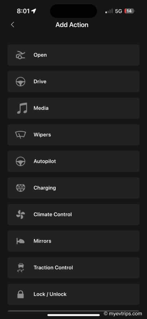Tap the steering wheel icon beside Autopilot
Viewport: 147px width, 319px height.
click(x=21, y=161)
